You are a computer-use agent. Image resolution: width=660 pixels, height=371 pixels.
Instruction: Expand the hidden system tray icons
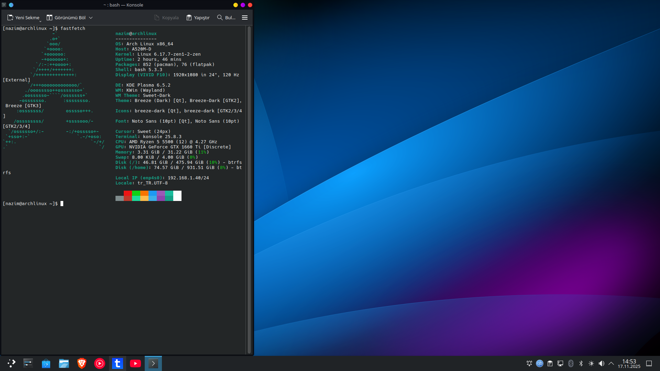point(611,363)
